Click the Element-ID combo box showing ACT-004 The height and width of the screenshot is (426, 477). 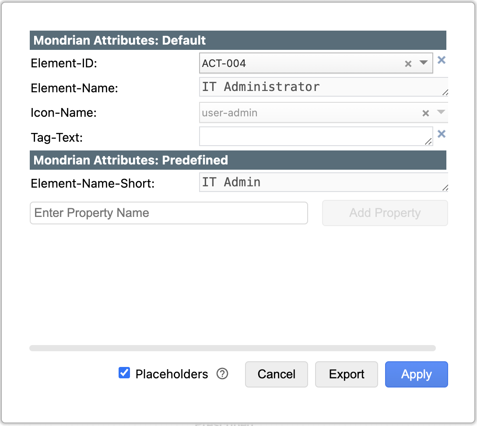(298, 63)
